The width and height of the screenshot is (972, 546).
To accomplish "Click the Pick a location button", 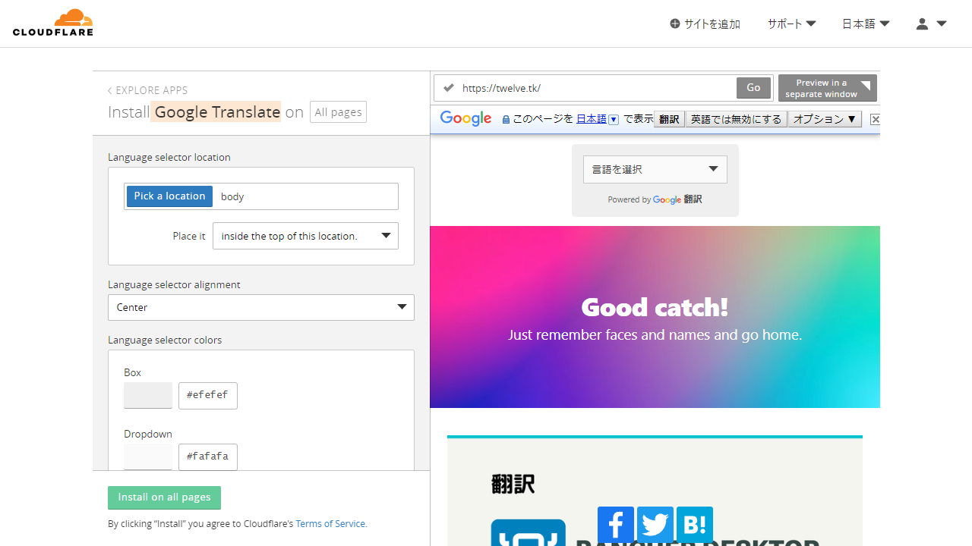I will [169, 196].
